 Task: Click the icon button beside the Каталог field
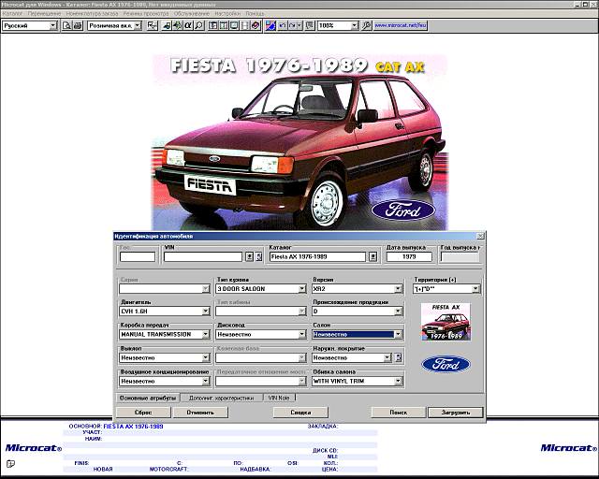(373, 256)
